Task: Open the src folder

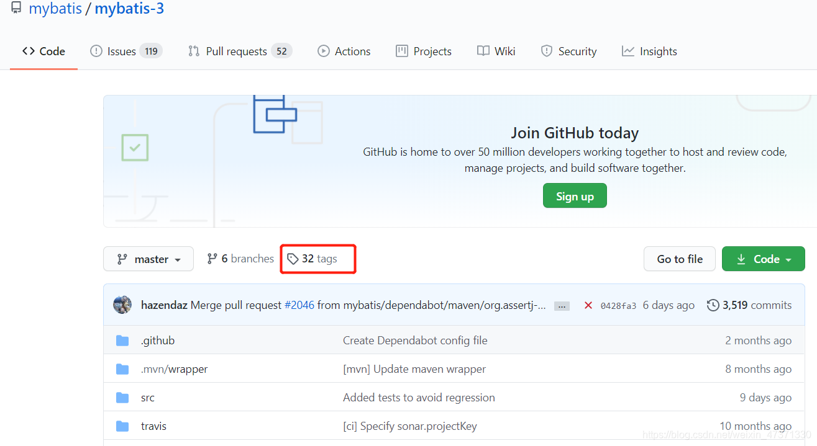Action: (148, 398)
